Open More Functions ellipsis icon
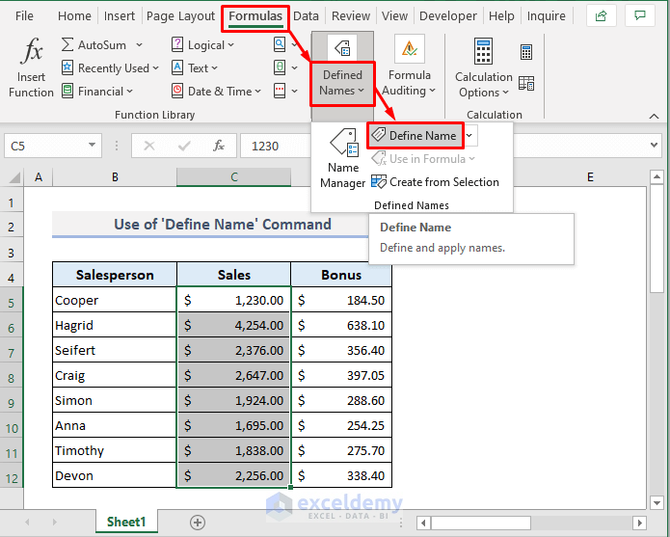The height and width of the screenshot is (537, 670). 280,91
